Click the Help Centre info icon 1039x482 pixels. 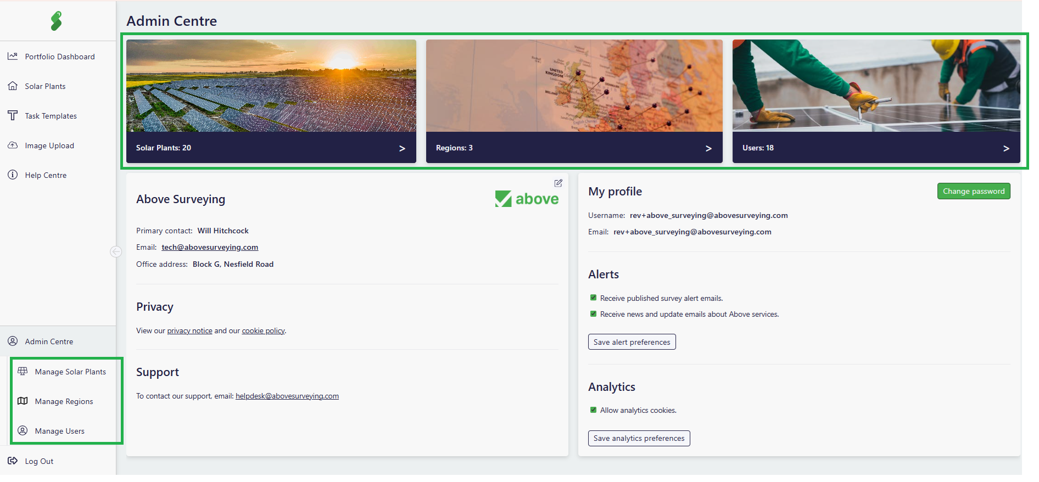[13, 175]
